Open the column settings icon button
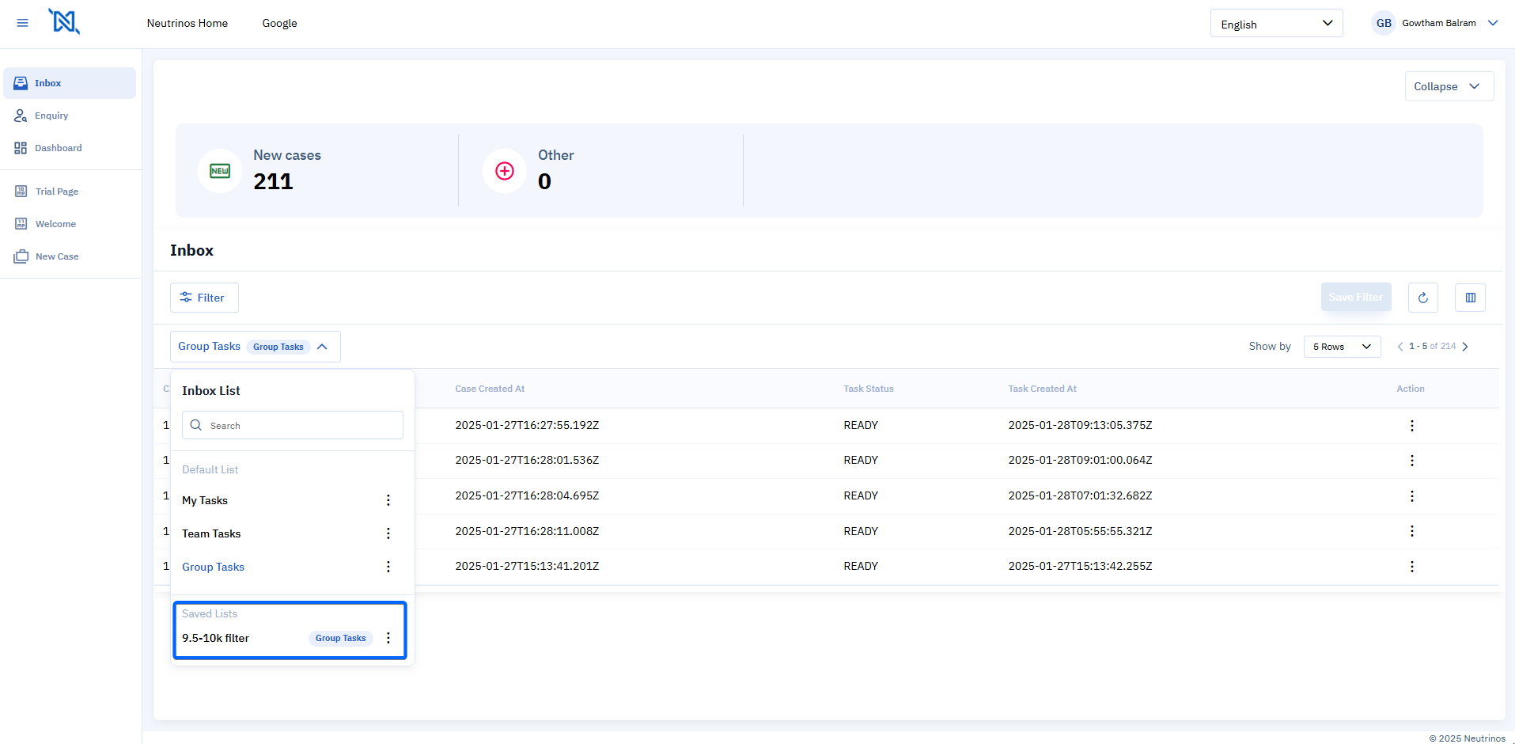The width and height of the screenshot is (1515, 744). click(x=1470, y=298)
